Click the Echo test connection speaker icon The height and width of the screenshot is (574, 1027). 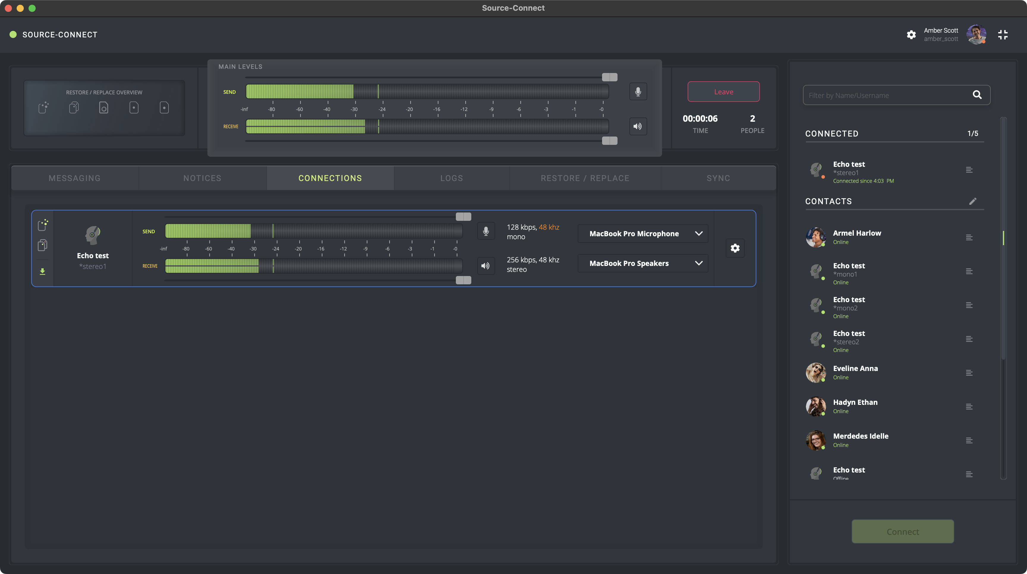click(x=486, y=266)
